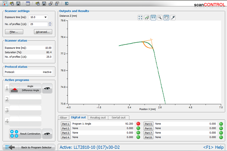Viewport: 227px width, 151px height.
Task: Toggle eye visibility for Angle program
Action: 47,89
